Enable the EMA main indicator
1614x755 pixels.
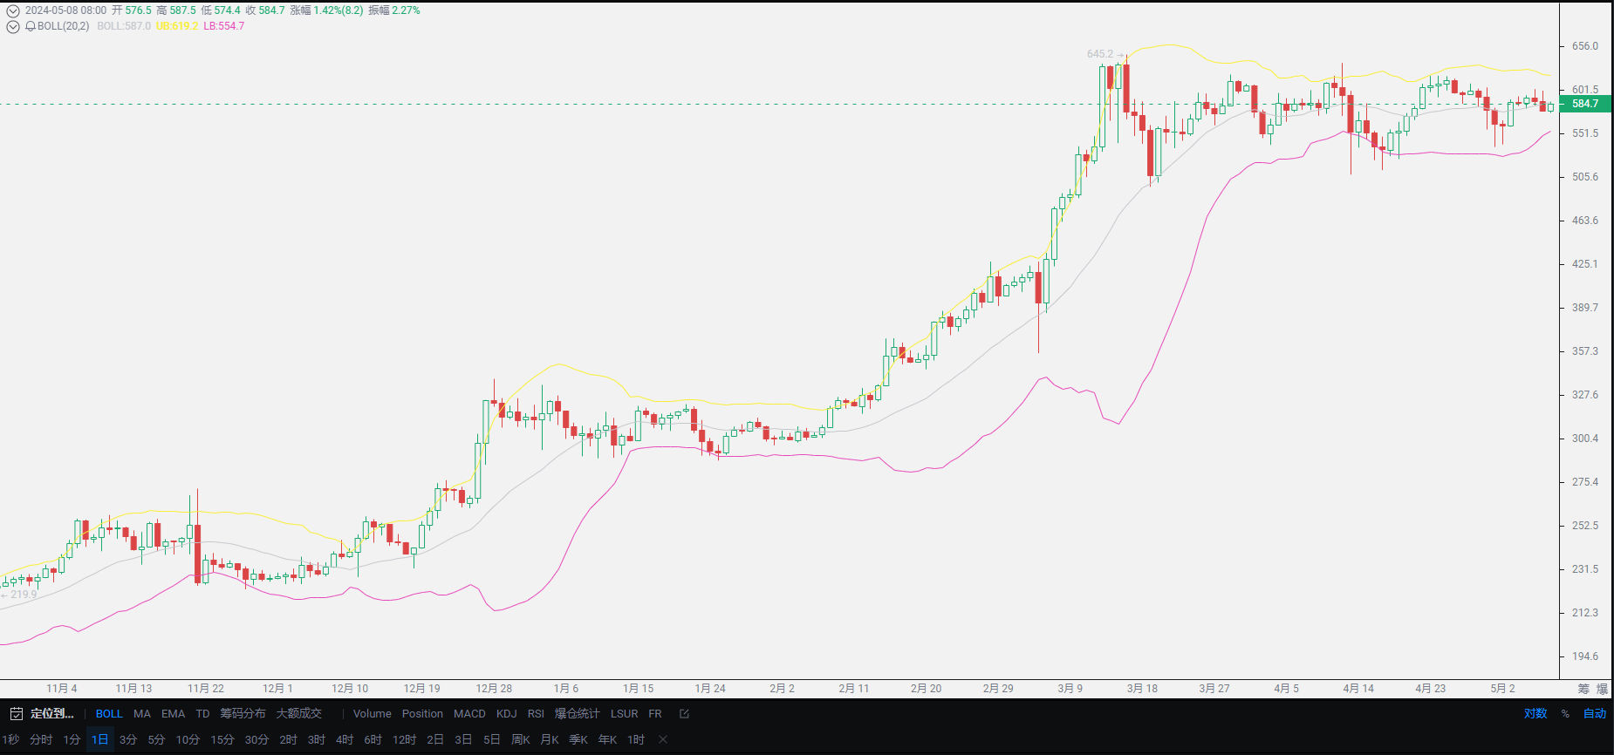[x=173, y=714]
